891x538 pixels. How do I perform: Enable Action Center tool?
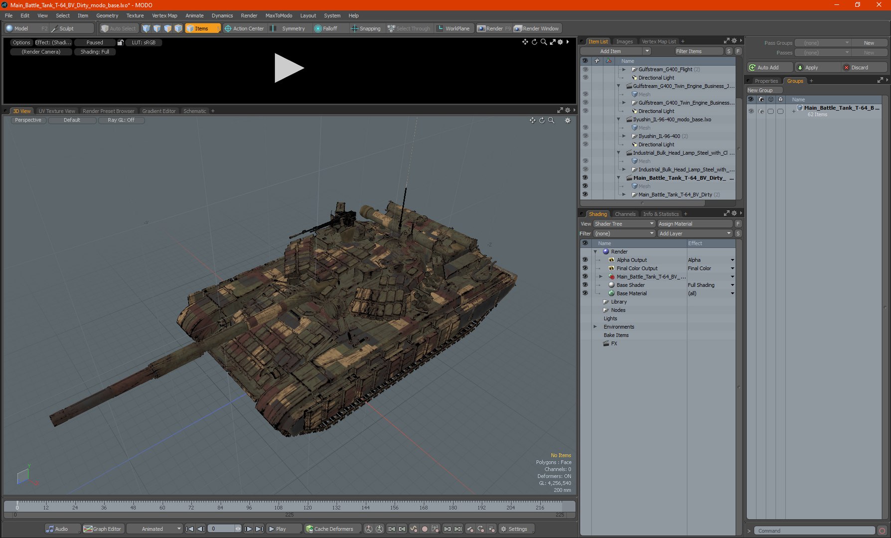(244, 28)
